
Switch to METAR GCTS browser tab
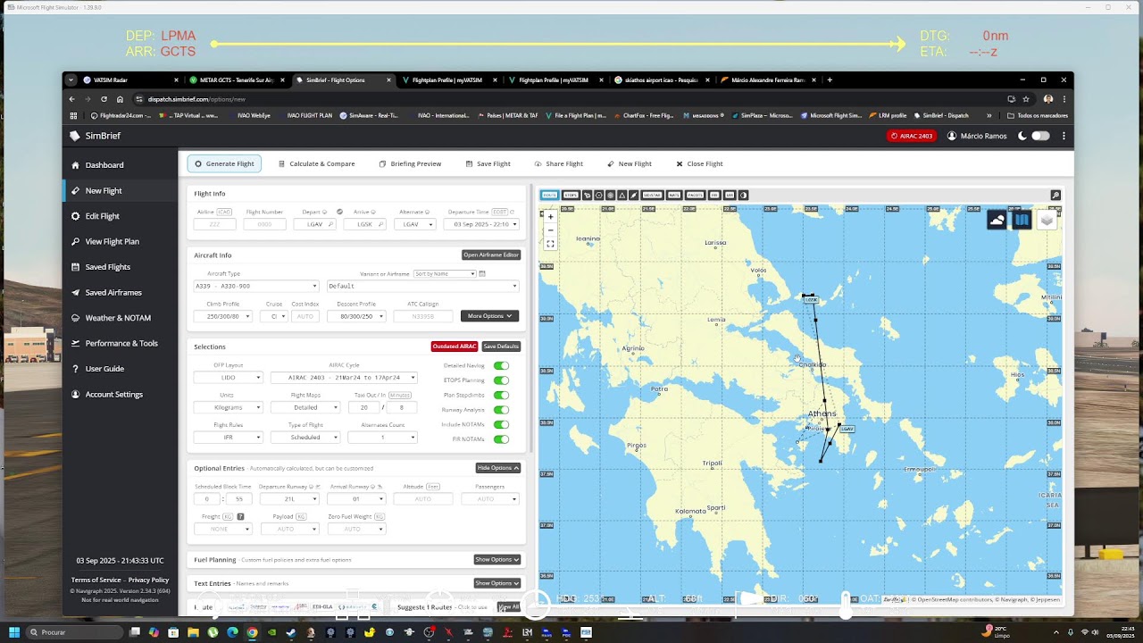(x=237, y=79)
